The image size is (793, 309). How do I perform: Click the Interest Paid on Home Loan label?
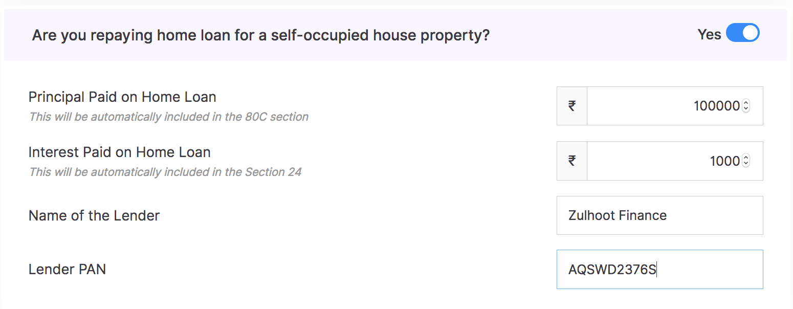[119, 152]
